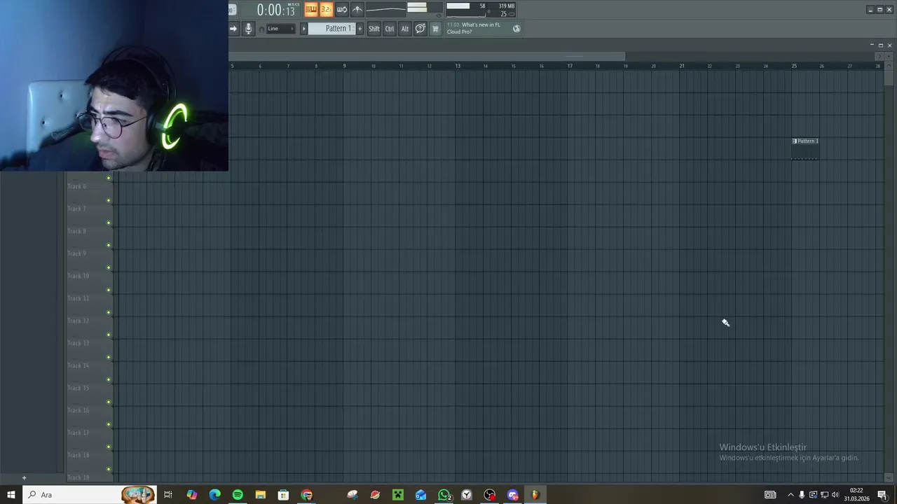Open Outlook from the taskbar
The width and height of the screenshot is (897, 504).
click(420, 495)
